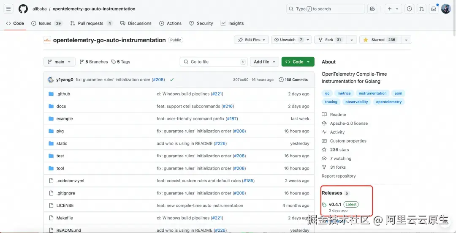Open the header issues circle icon
The image size is (456, 233).
click(409, 9)
